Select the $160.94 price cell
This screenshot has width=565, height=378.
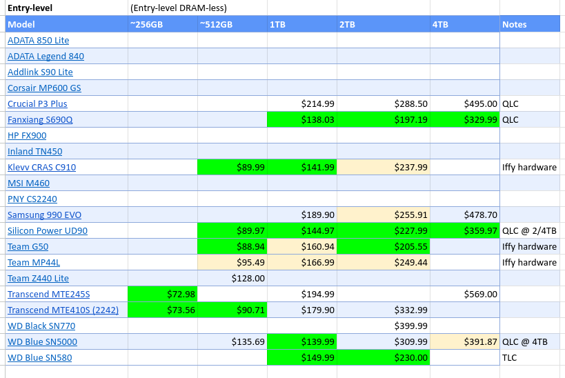pyautogui.click(x=302, y=246)
